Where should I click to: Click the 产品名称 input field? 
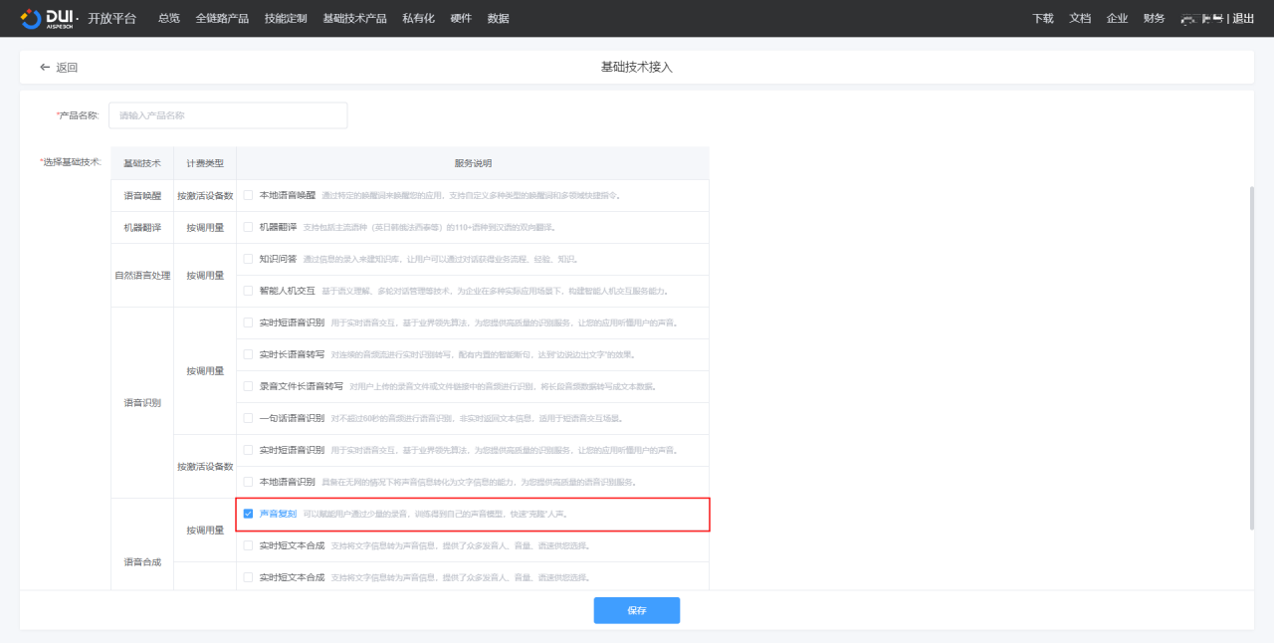(228, 115)
